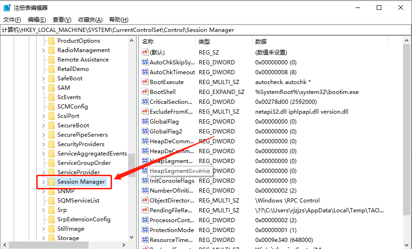The image size is (412, 249).
Task: Click the BootExecute string value icon
Action: (x=145, y=82)
